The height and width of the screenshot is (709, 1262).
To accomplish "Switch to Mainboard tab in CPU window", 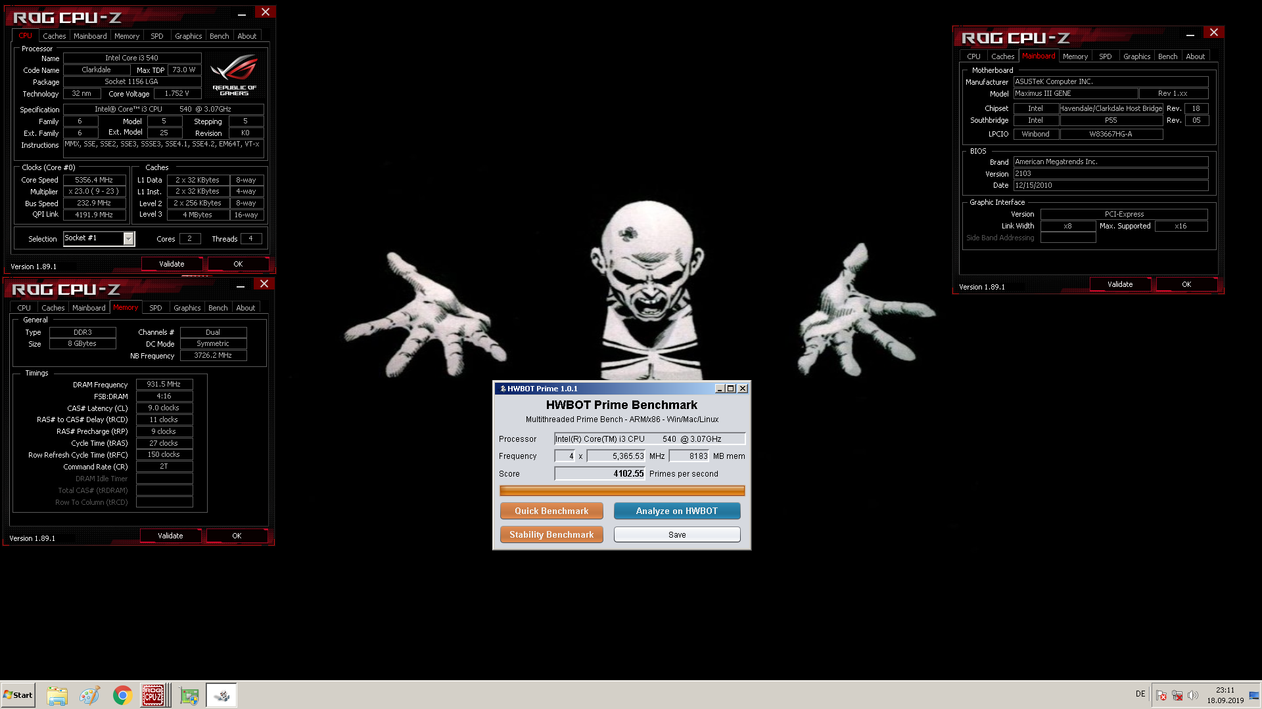I will point(90,36).
